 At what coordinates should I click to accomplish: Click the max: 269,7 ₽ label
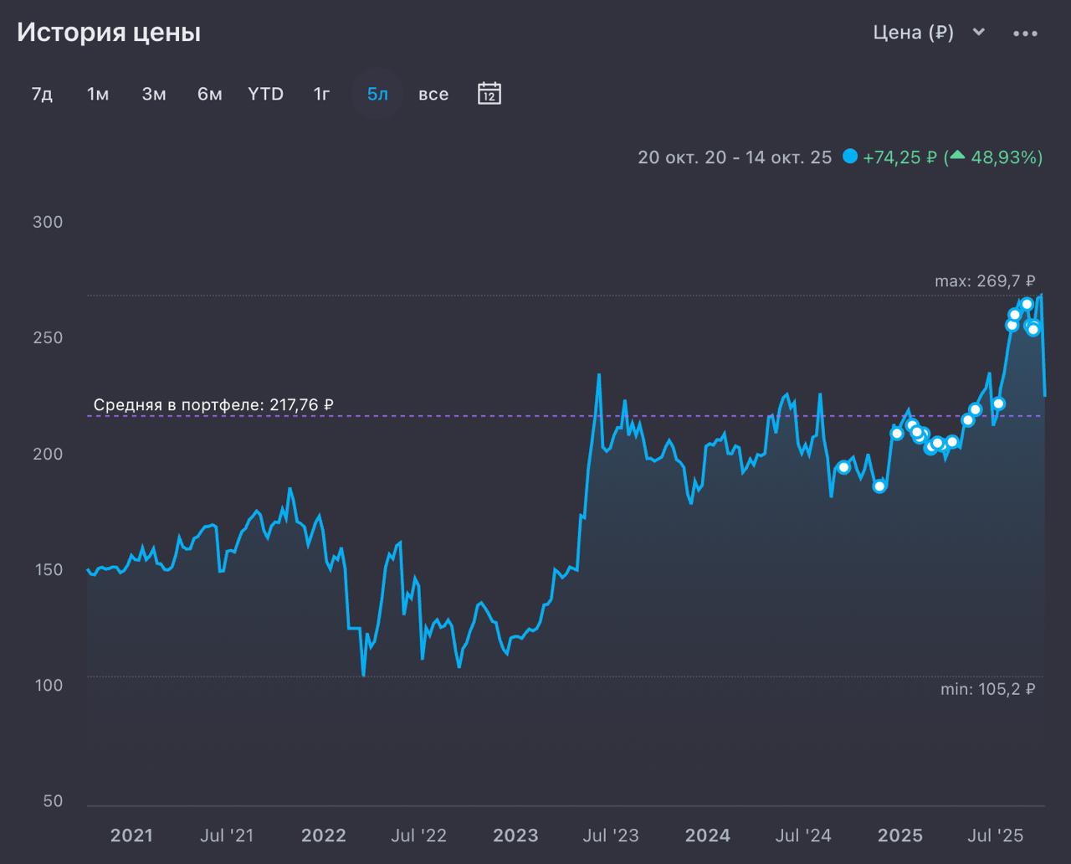(x=985, y=281)
